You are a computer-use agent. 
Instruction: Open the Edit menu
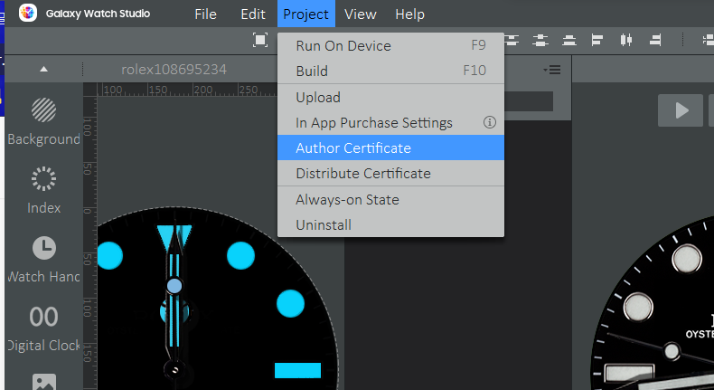(x=253, y=14)
